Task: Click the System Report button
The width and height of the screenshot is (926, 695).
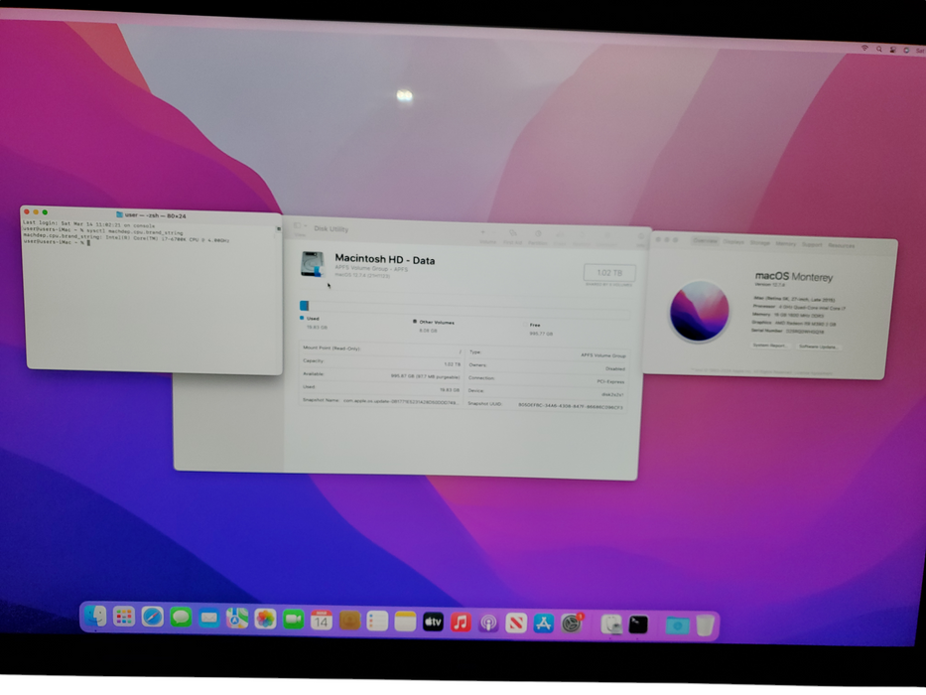Action: click(770, 346)
